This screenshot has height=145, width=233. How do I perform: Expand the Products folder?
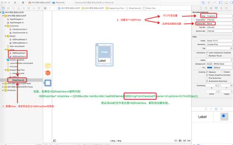[3, 90]
